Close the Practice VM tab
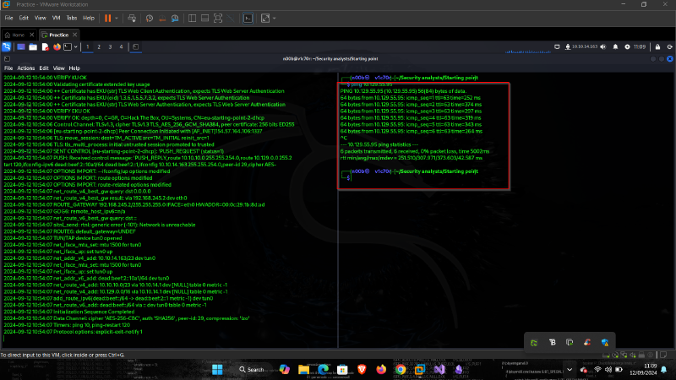The height and width of the screenshot is (380, 676). [77, 35]
